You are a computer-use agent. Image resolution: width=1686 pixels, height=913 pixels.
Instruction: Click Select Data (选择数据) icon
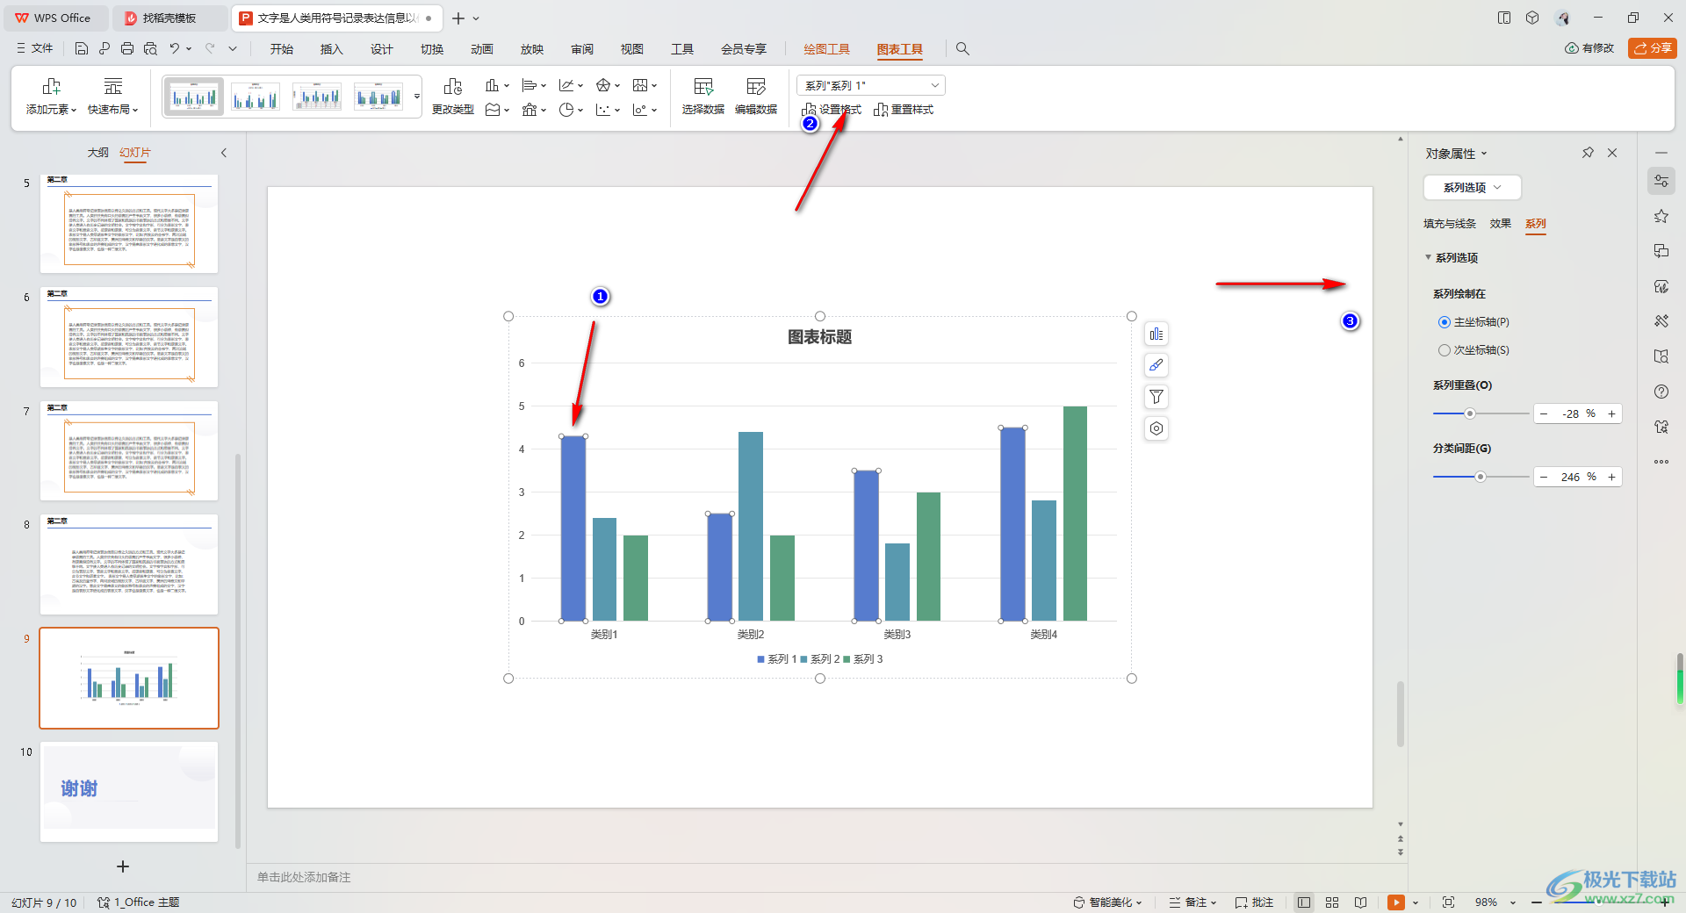click(703, 97)
